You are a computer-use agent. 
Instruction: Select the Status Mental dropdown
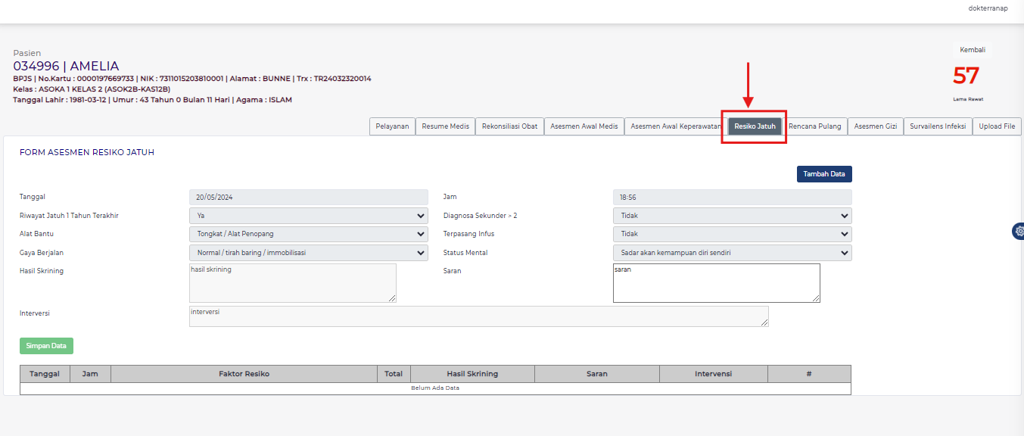pyautogui.click(x=732, y=253)
